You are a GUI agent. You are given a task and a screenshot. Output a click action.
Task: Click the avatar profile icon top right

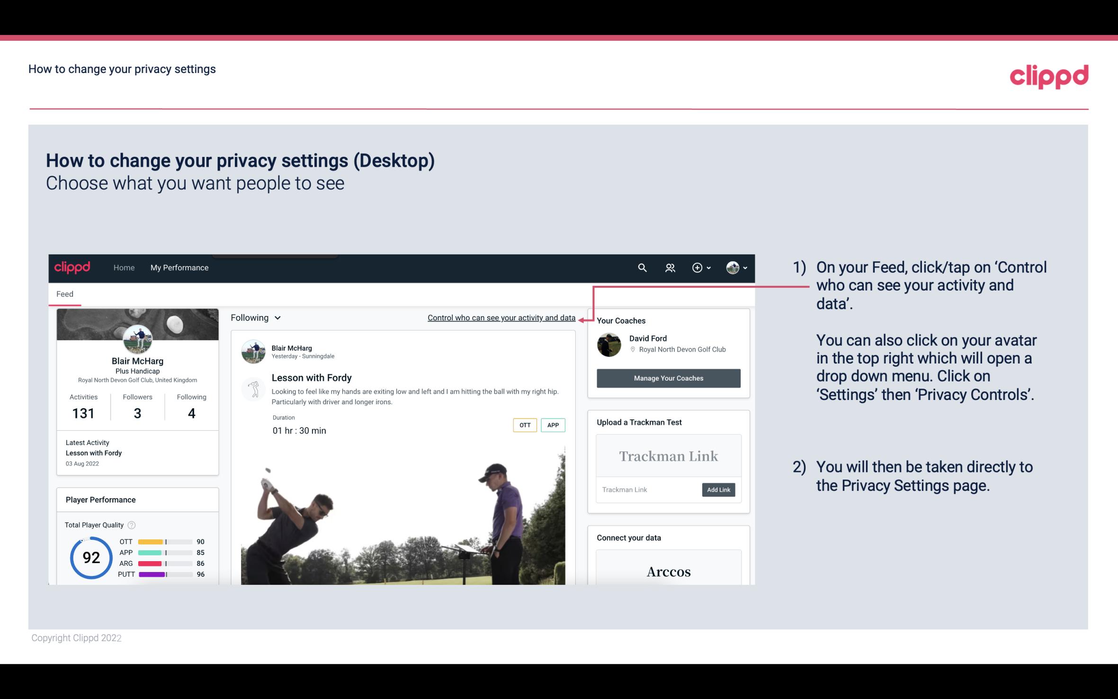click(732, 266)
